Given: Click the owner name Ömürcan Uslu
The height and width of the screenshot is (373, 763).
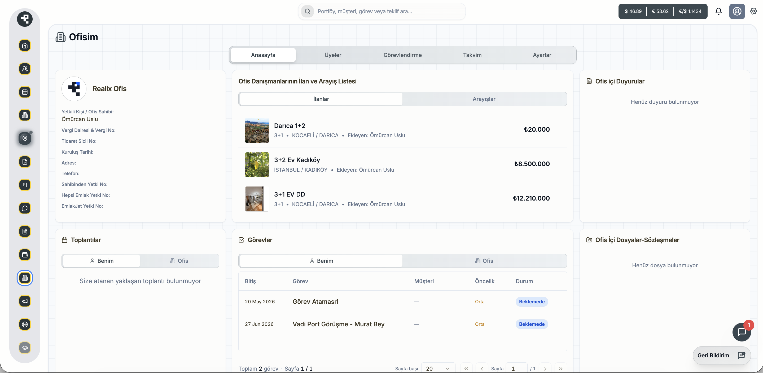Looking at the screenshot, I should (80, 119).
